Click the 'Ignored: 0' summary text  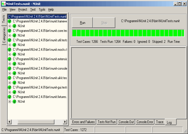pos(144,42)
